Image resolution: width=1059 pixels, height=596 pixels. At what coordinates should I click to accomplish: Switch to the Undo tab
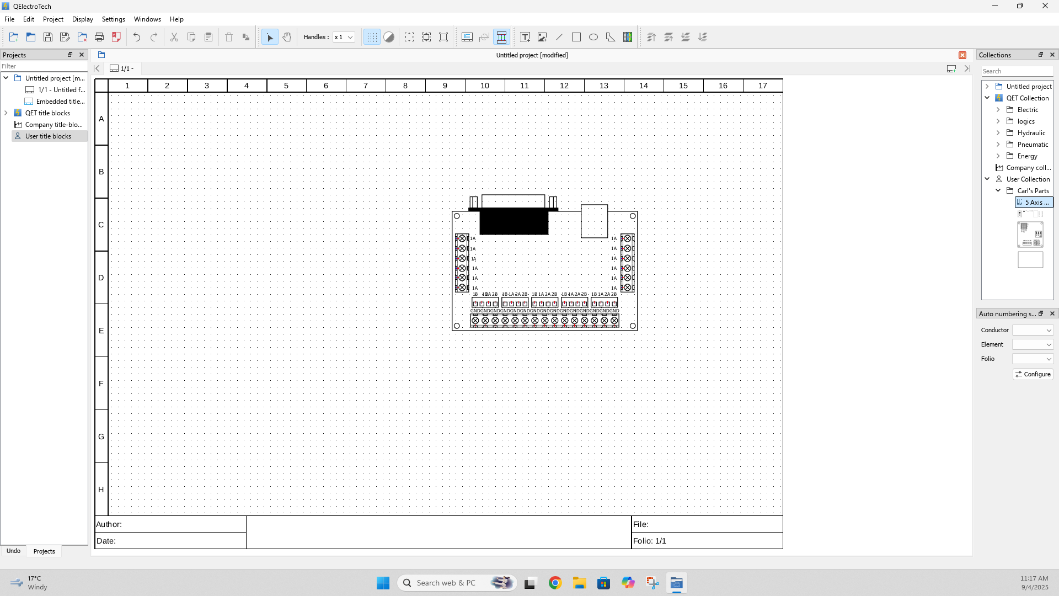point(13,551)
